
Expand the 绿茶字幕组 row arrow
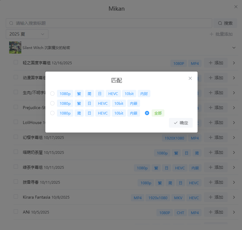click(234, 167)
